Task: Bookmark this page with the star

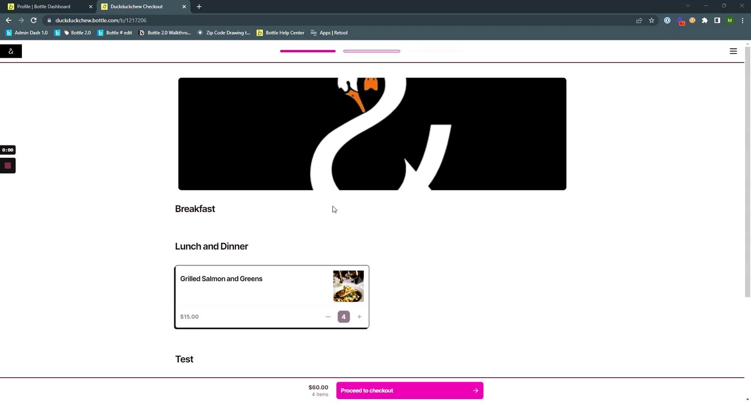Action: pyautogui.click(x=651, y=20)
